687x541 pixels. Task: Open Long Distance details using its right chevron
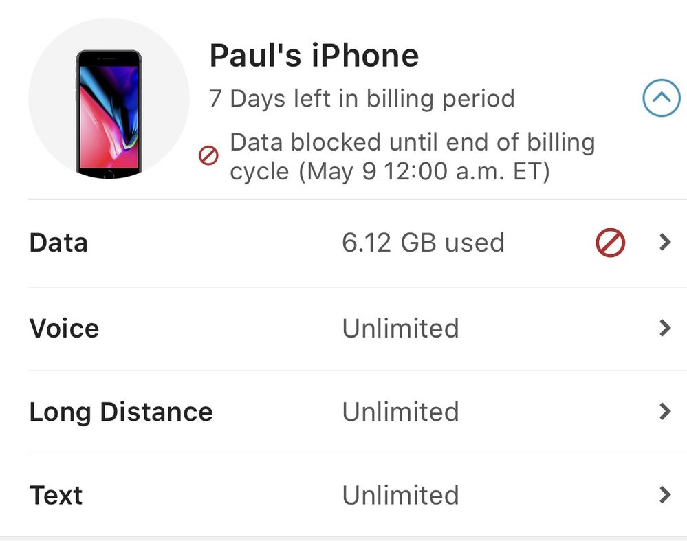(664, 412)
